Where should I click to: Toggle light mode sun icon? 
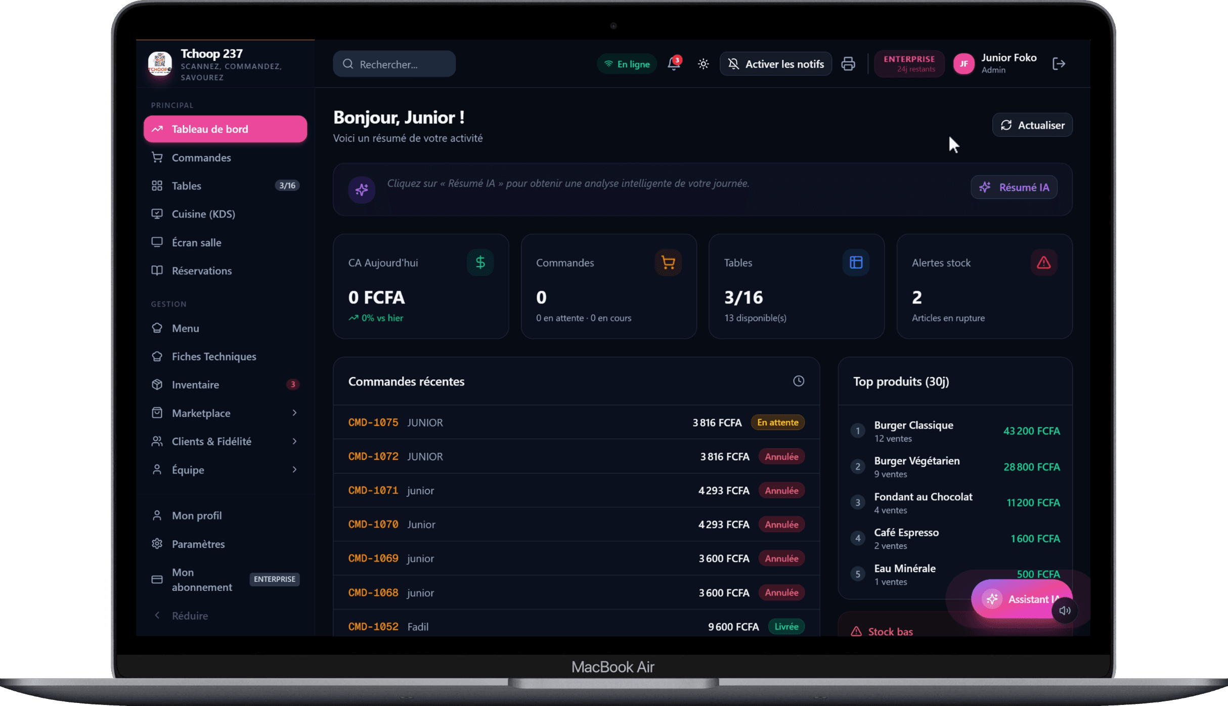(703, 64)
